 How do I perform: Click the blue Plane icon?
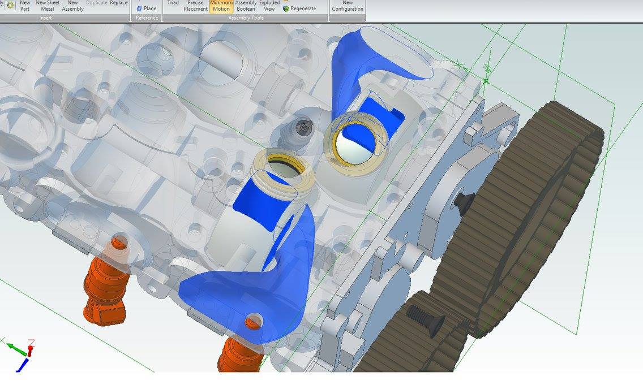click(x=139, y=8)
